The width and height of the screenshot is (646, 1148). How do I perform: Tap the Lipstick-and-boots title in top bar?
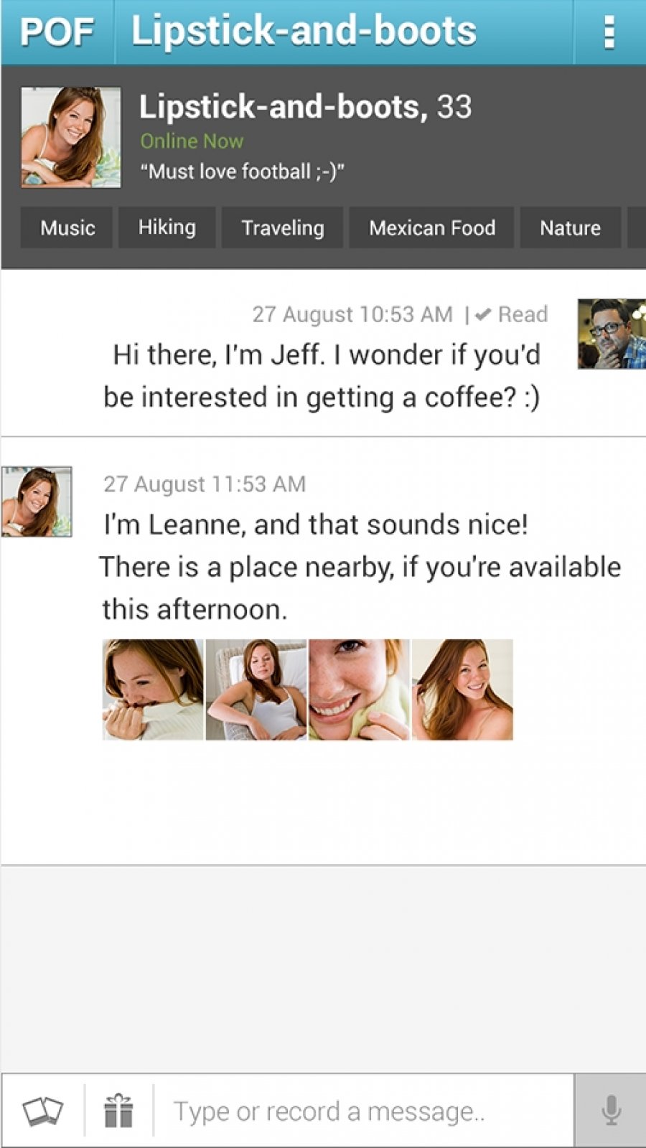[x=304, y=32]
